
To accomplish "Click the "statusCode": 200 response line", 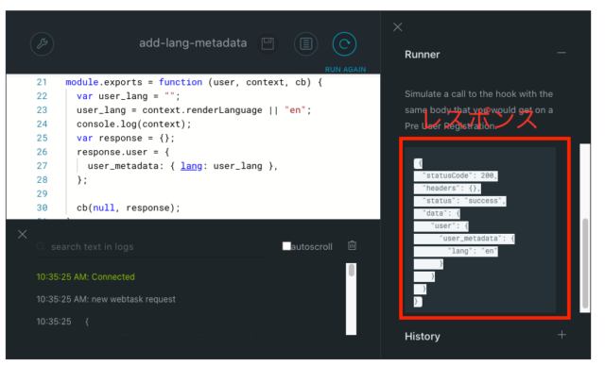I will (456, 175).
